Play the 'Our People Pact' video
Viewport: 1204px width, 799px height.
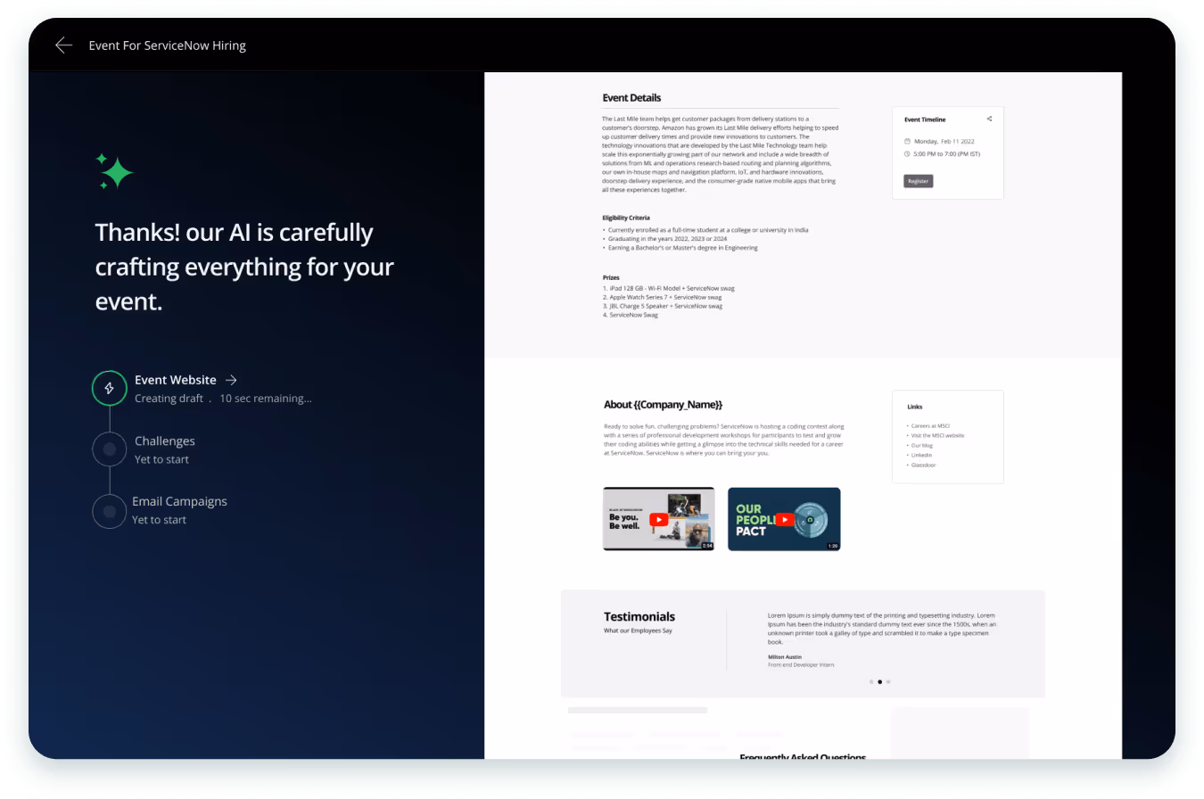click(784, 519)
